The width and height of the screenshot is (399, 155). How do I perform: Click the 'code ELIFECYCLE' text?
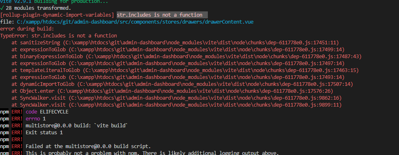click(x=47, y=112)
